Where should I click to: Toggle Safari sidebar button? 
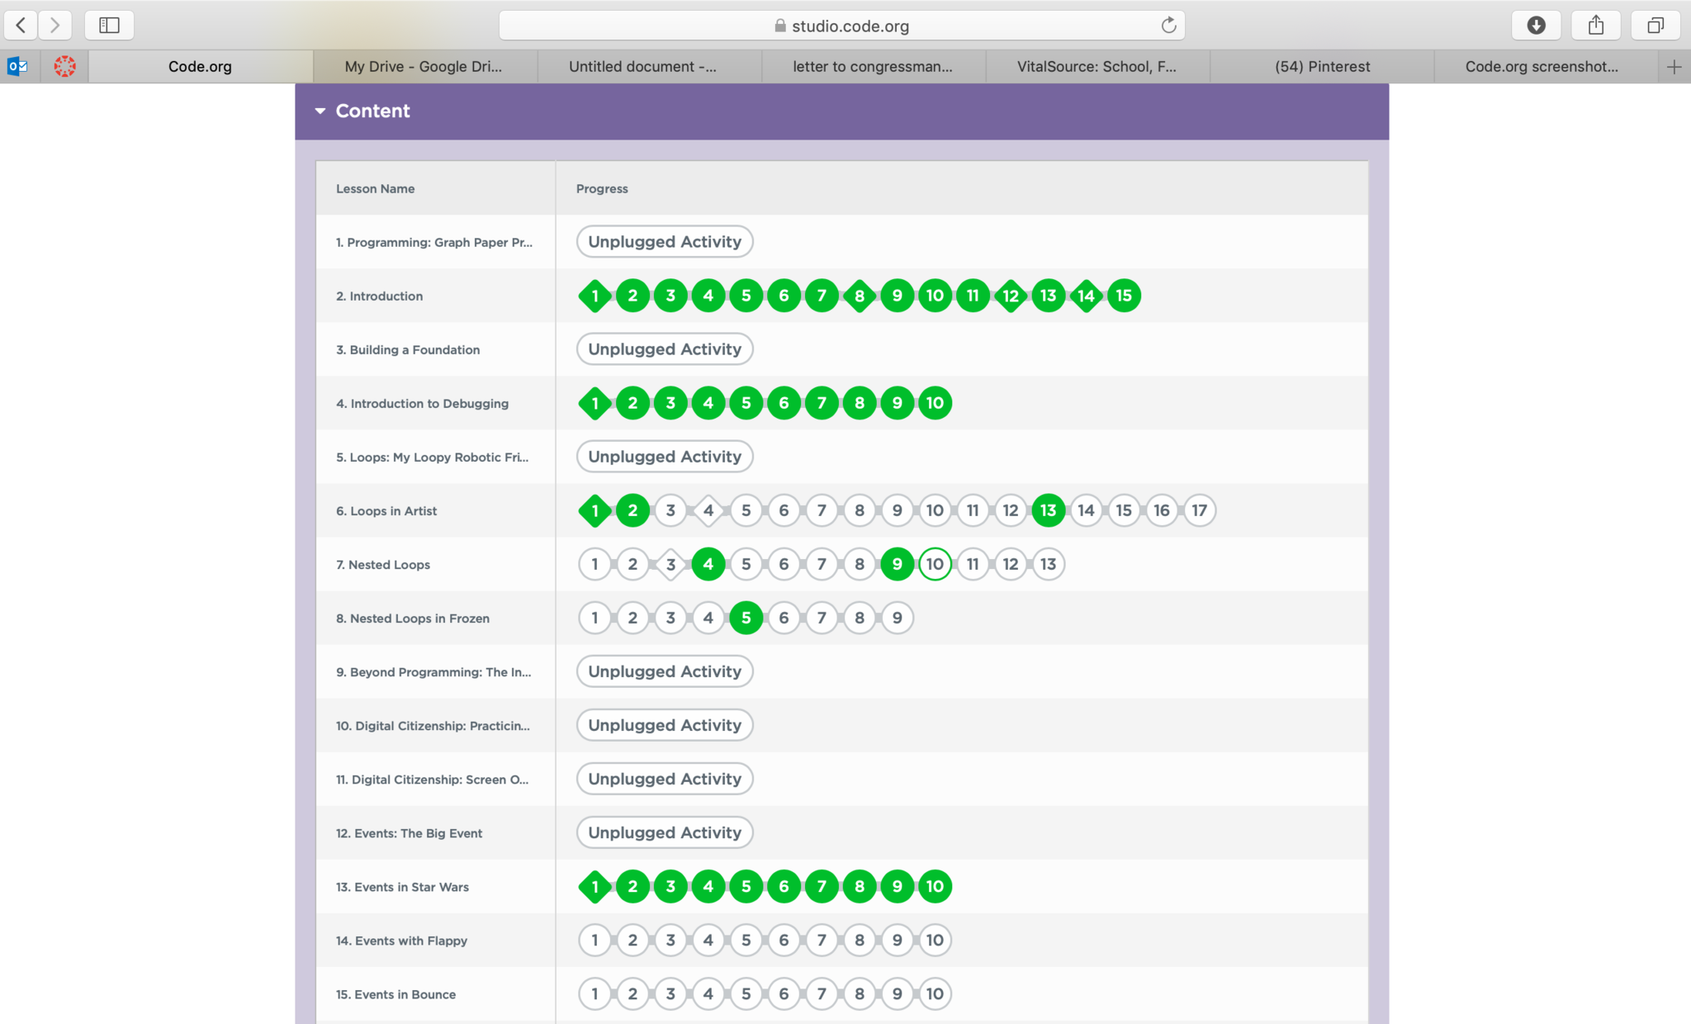coord(109,26)
